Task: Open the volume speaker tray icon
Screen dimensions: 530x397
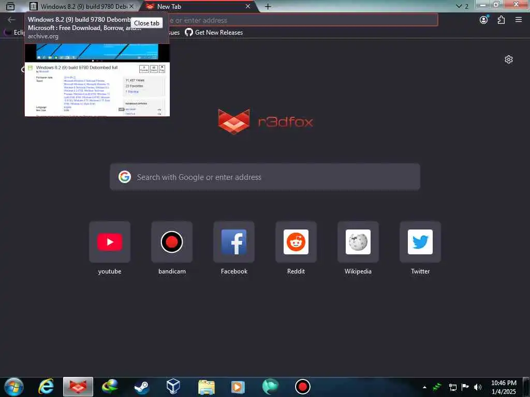Action: [478, 387]
